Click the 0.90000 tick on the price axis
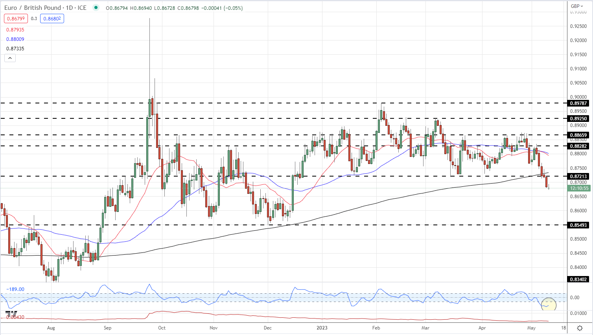The height and width of the screenshot is (335, 593). tap(578, 97)
